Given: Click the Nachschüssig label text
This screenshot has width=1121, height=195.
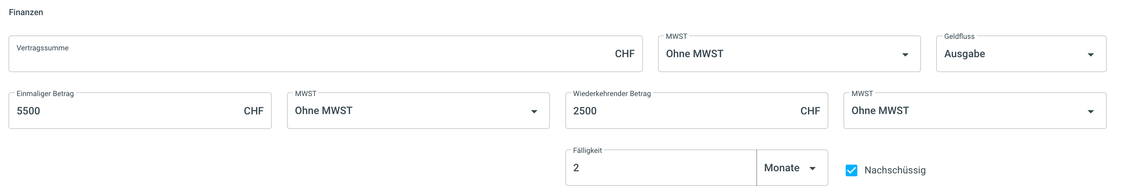Looking at the screenshot, I should (895, 170).
